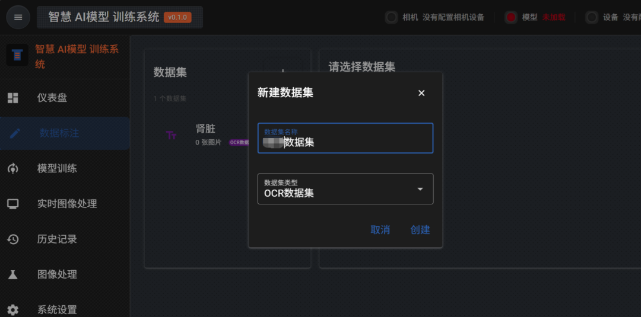
Task: Click the 数据集 panel heading
Action: point(170,72)
